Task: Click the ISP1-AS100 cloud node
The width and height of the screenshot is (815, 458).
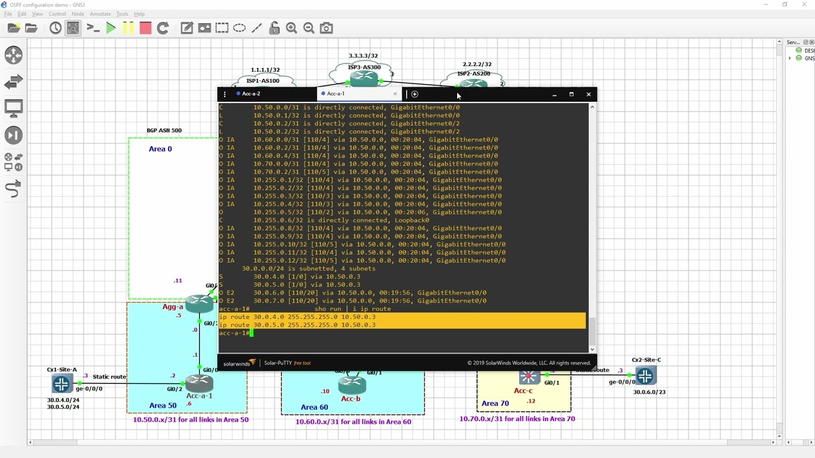Action: tap(263, 81)
